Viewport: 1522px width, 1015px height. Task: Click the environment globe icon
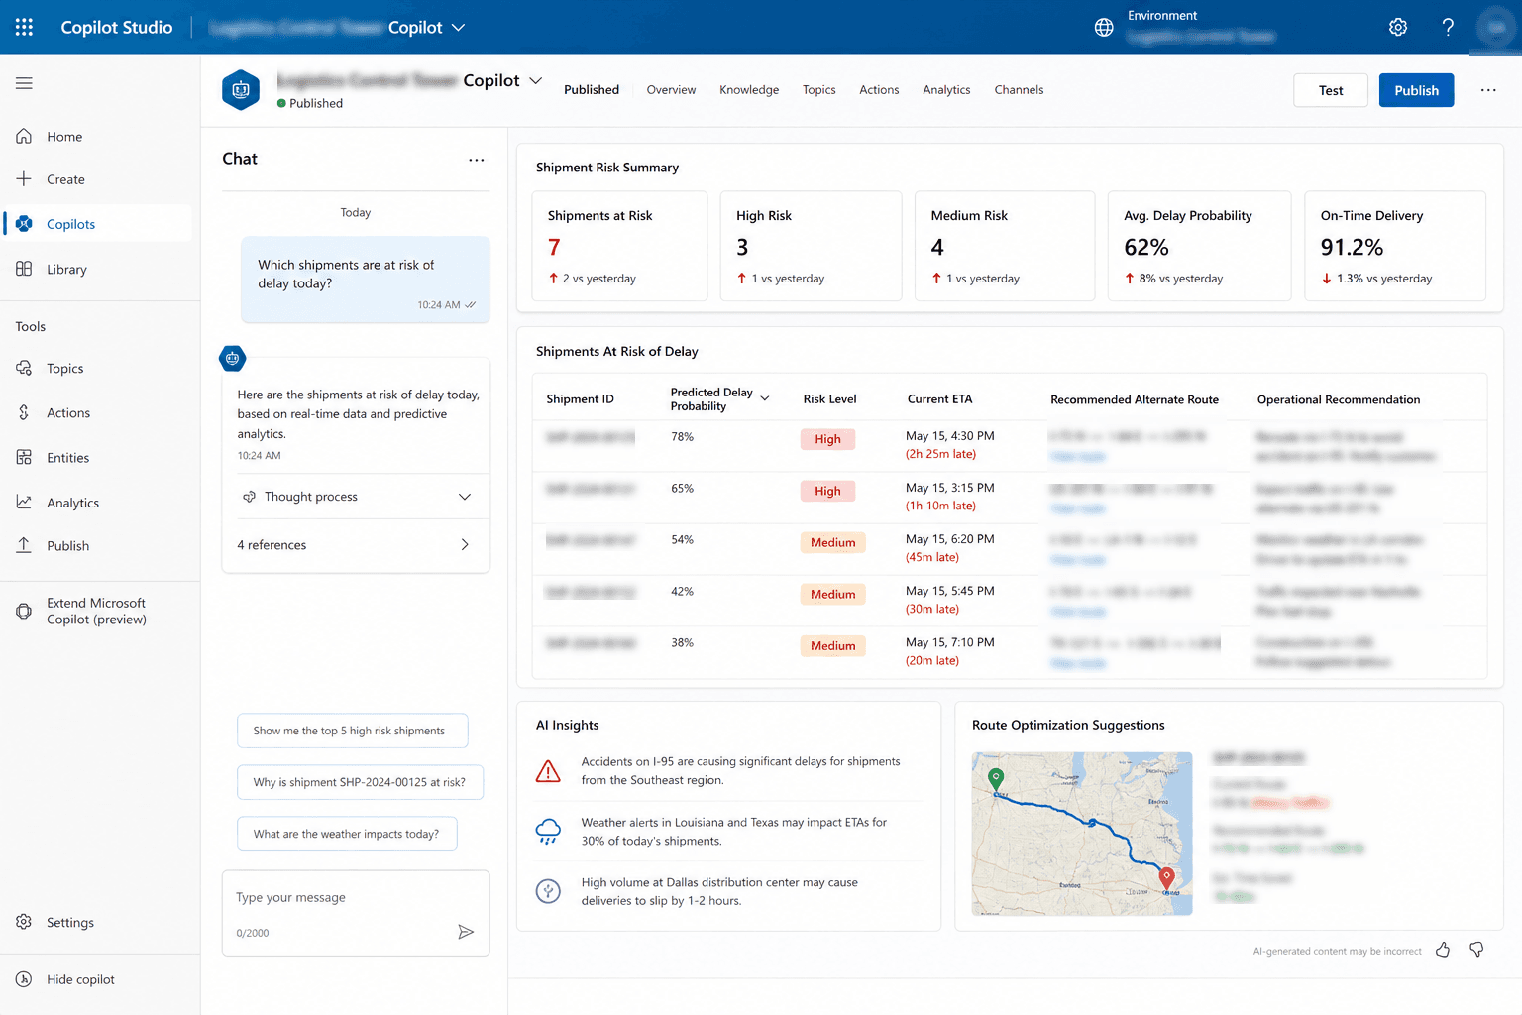point(1104,27)
